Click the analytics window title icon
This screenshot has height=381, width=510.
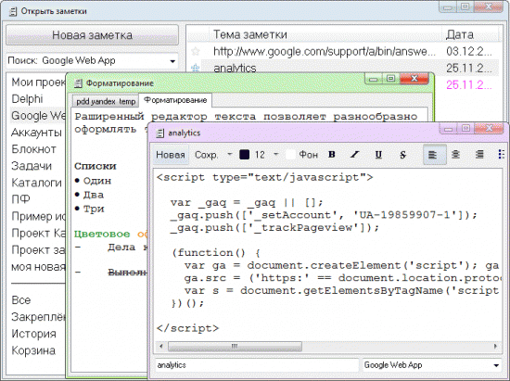tap(159, 133)
